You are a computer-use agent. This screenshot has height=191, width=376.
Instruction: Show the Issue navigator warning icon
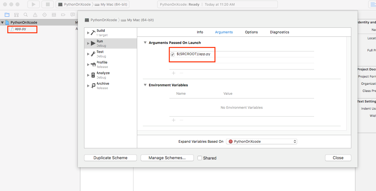(35, 15)
